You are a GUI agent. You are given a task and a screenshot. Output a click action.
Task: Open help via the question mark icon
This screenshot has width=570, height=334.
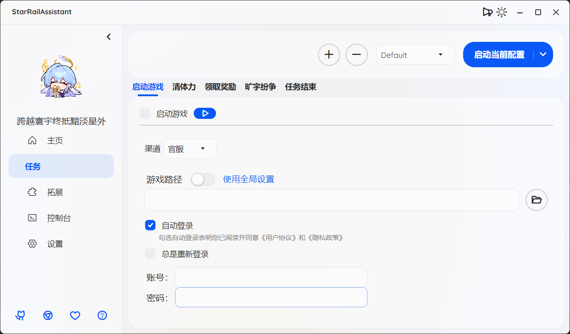click(x=102, y=315)
